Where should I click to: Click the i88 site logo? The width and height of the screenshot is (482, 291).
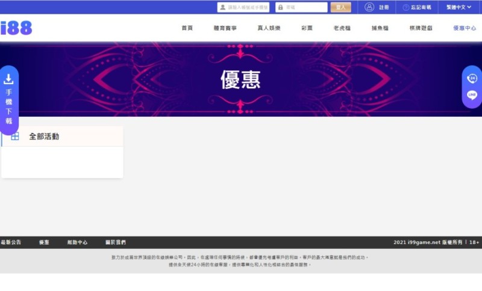click(16, 28)
